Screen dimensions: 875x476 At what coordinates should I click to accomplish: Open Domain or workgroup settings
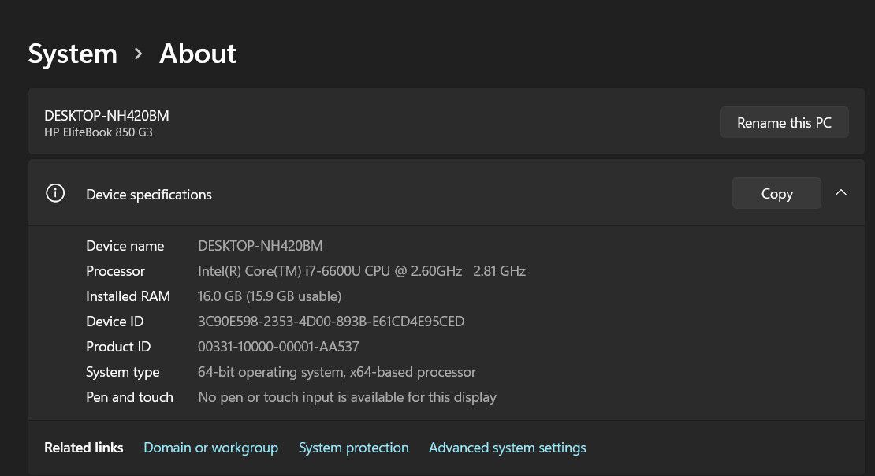(x=210, y=447)
